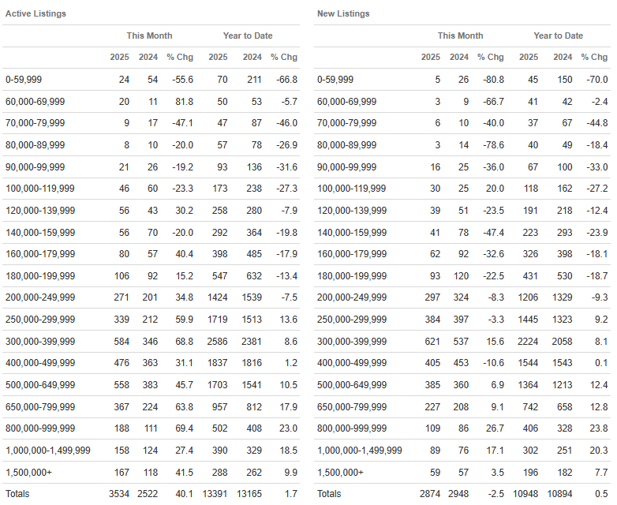The height and width of the screenshot is (505, 617).
Task: Click the New Listings table title
Action: (343, 13)
